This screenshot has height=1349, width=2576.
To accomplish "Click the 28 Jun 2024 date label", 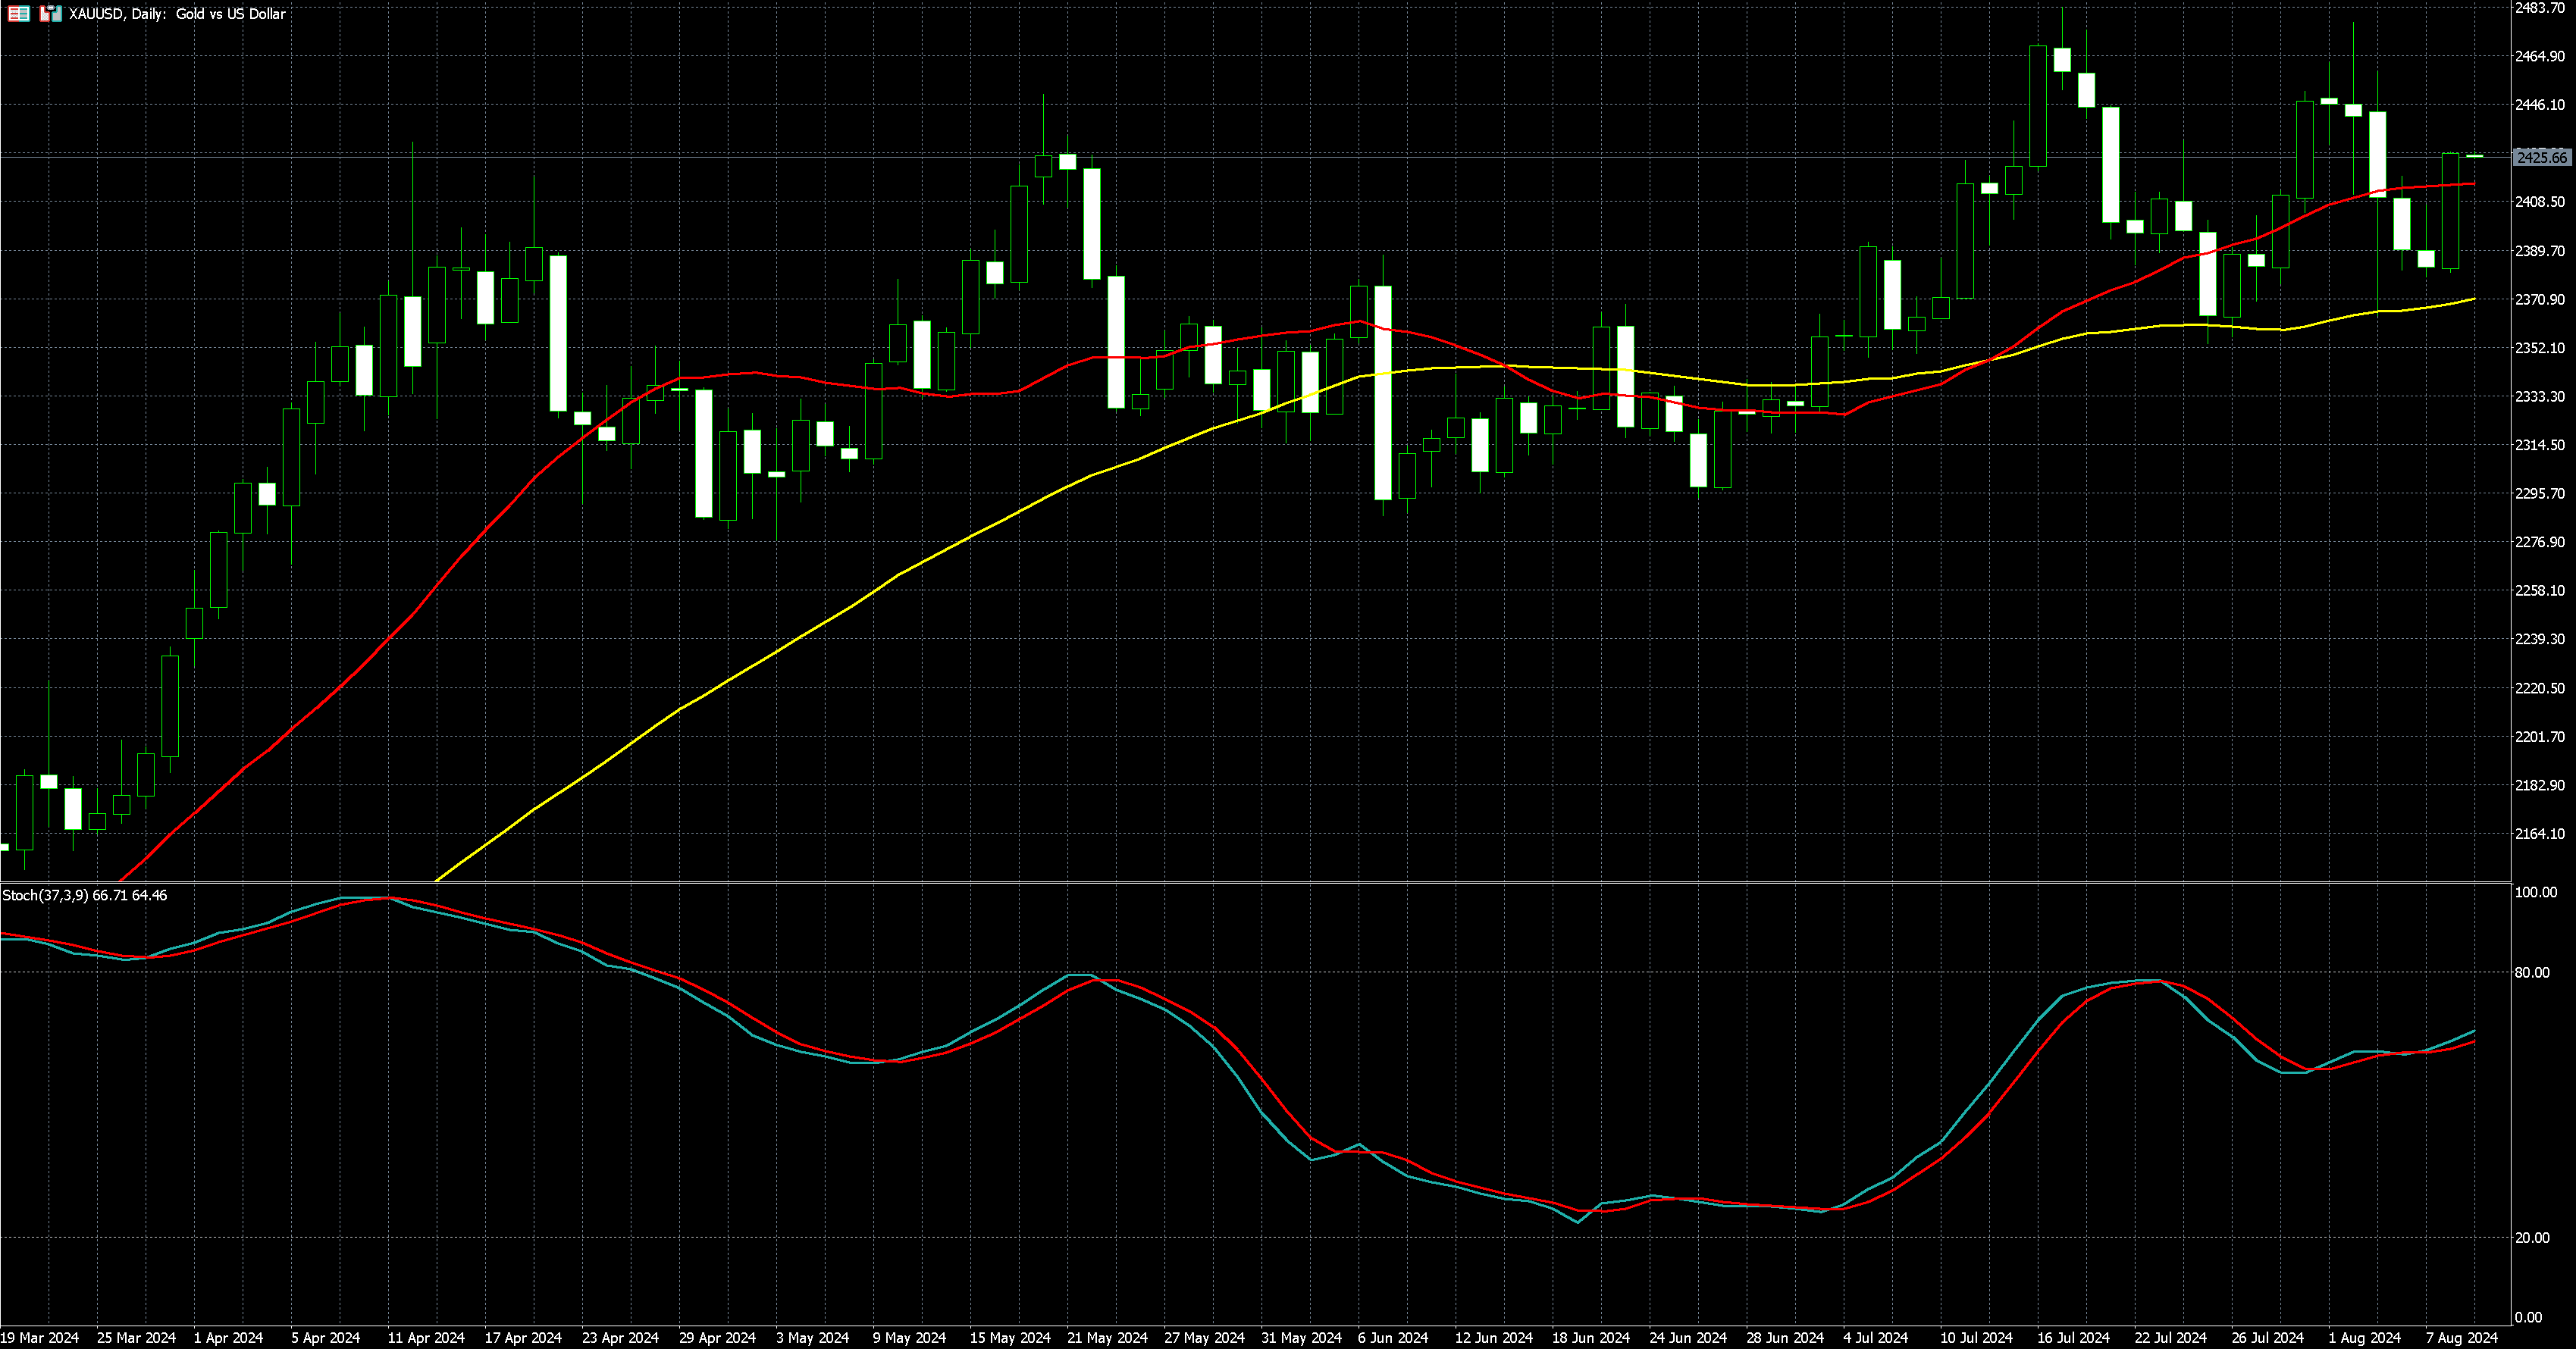I will [1785, 1338].
